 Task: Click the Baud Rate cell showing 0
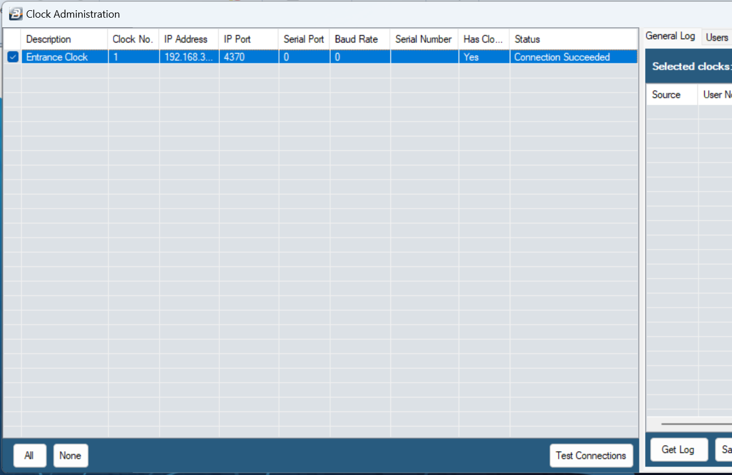coord(360,57)
